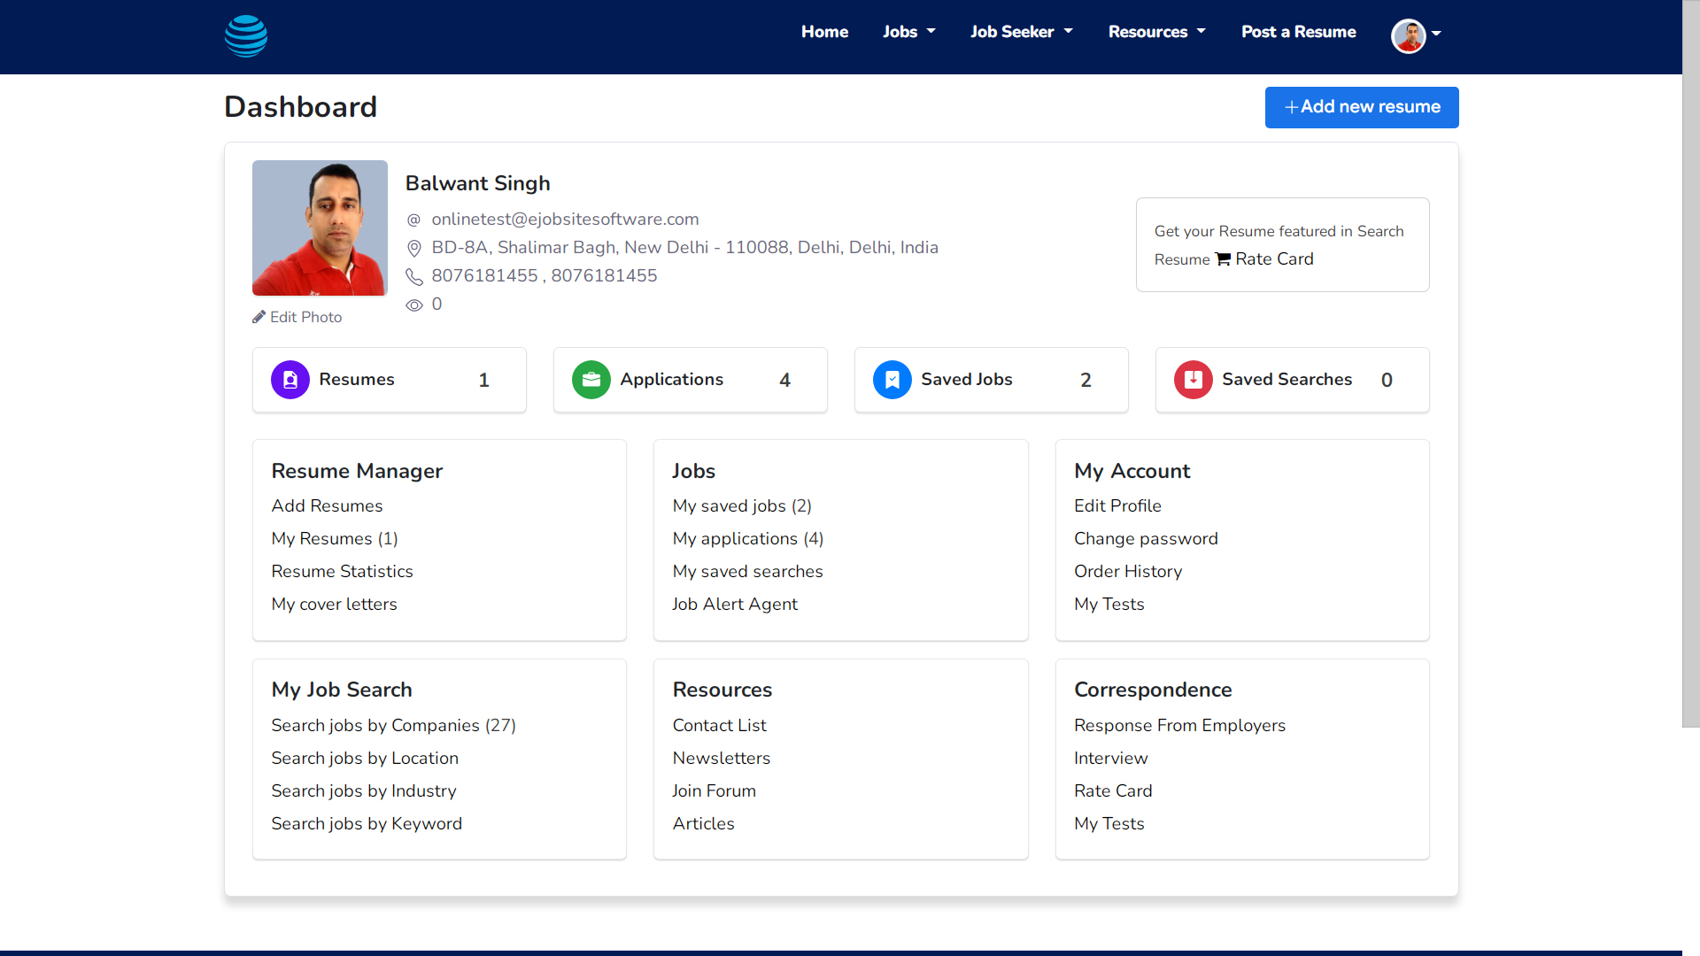The height and width of the screenshot is (956, 1700).
Task: Open Search jobs by Companies (27)
Action: (x=393, y=726)
